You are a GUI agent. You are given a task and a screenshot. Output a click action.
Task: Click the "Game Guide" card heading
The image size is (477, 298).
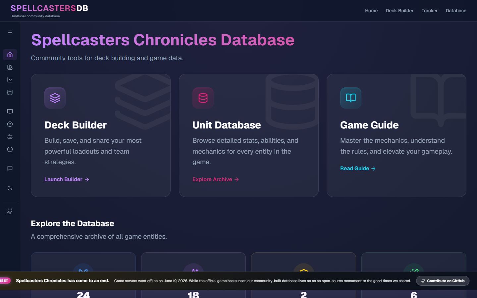coord(369,125)
